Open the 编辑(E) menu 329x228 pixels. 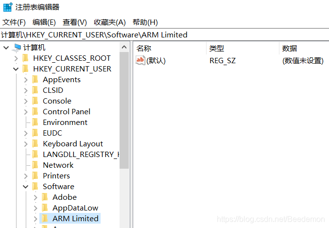[x=44, y=22]
